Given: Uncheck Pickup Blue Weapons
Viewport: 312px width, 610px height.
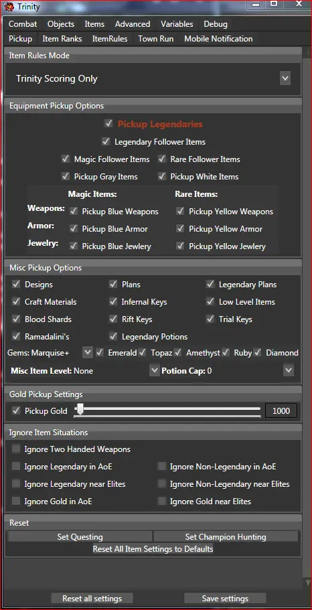Looking at the screenshot, I should point(74,211).
